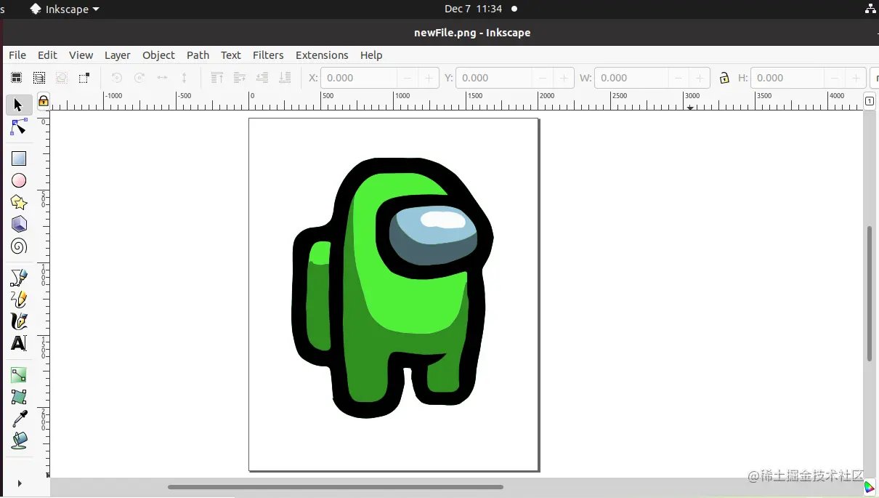Viewport: 879px width, 498px height.
Task: Select the Mesh gradient tool
Action: (x=19, y=397)
